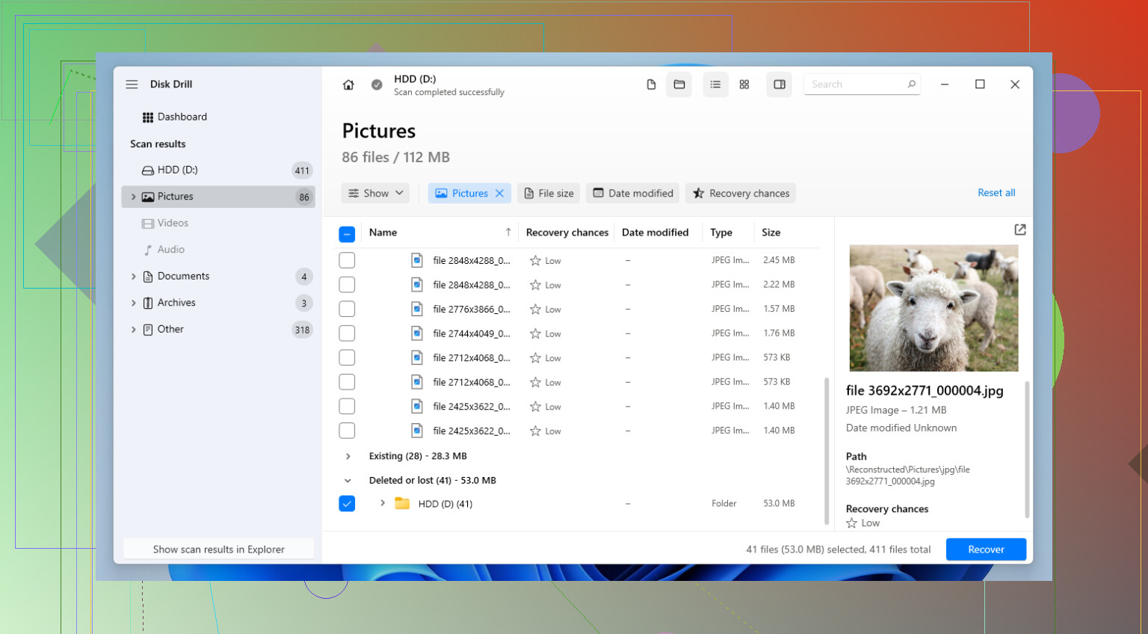Open the Recovery chances filter
1148x634 pixels.
(741, 193)
